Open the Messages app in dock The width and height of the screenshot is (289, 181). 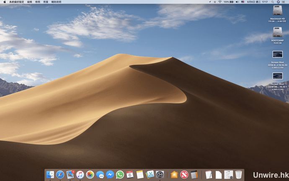[x=100, y=175]
